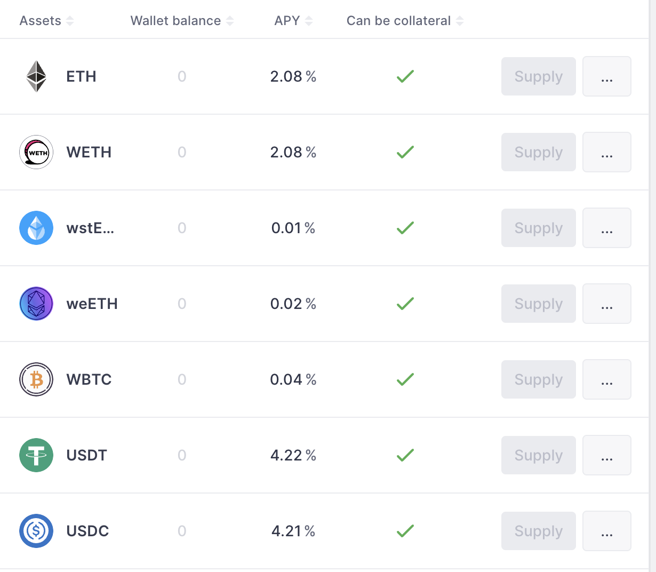The width and height of the screenshot is (656, 572).
Task: Click ETH collateral green checkmark
Action: coord(405,76)
